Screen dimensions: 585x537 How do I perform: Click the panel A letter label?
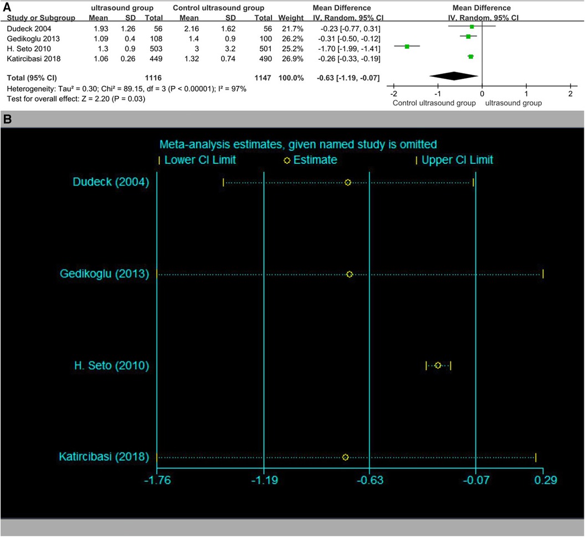coord(7,7)
